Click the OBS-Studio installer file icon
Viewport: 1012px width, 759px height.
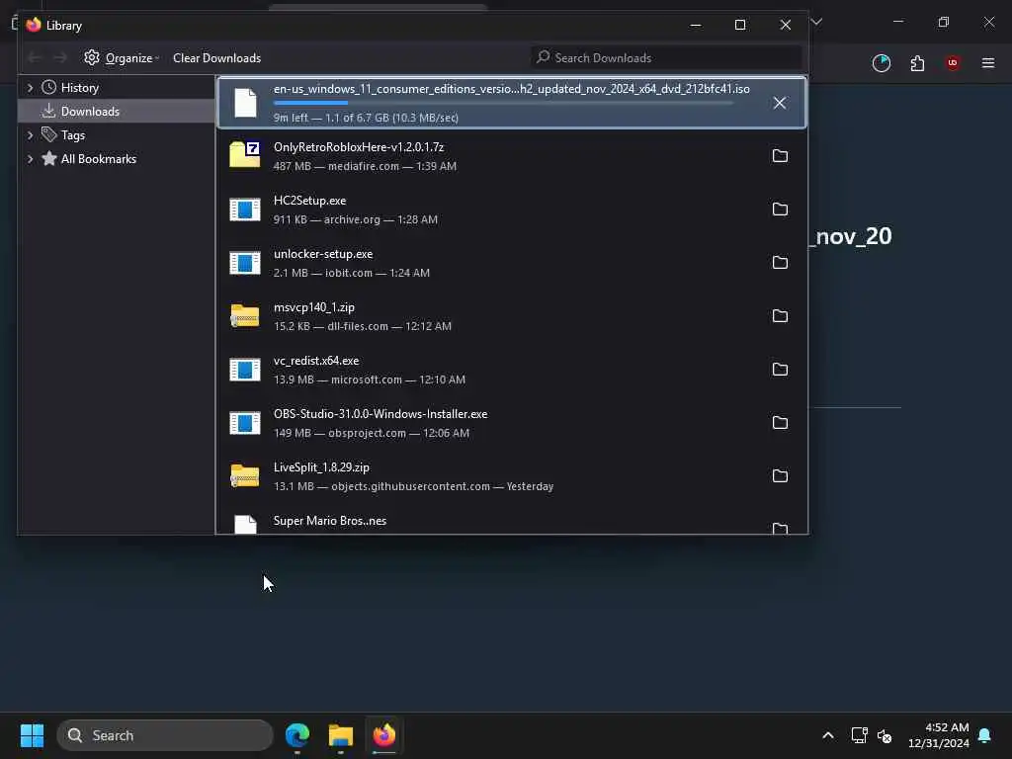(x=245, y=422)
